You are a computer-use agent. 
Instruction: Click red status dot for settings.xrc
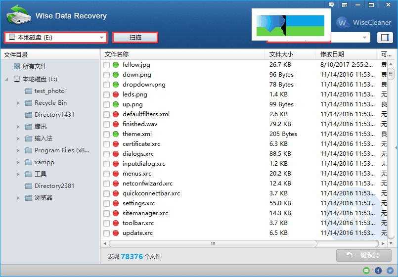tap(116, 203)
